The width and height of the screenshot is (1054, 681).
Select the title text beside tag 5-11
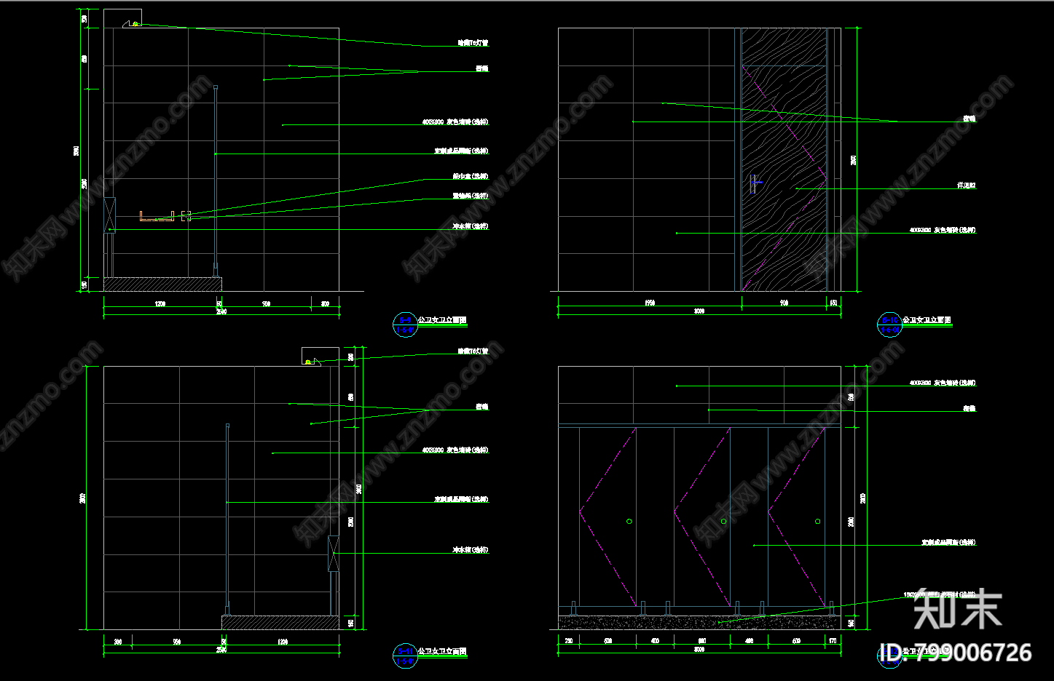442,652
